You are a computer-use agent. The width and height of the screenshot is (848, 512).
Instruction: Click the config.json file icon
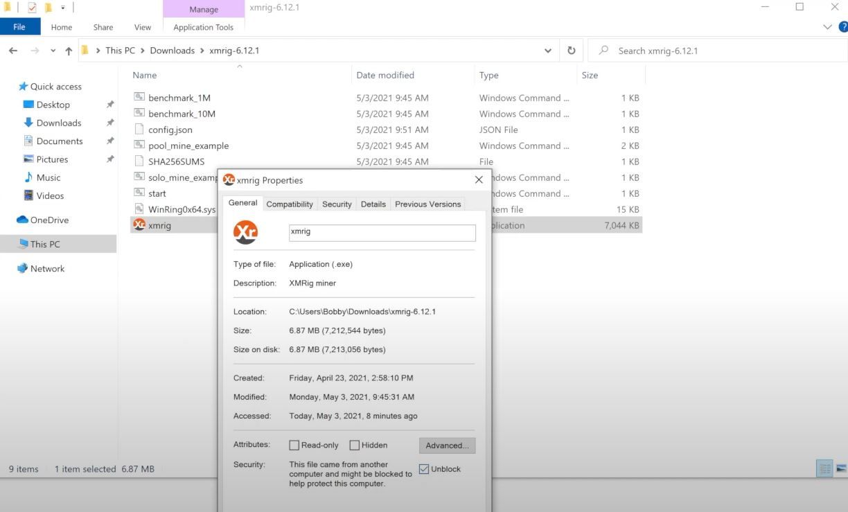pos(139,130)
